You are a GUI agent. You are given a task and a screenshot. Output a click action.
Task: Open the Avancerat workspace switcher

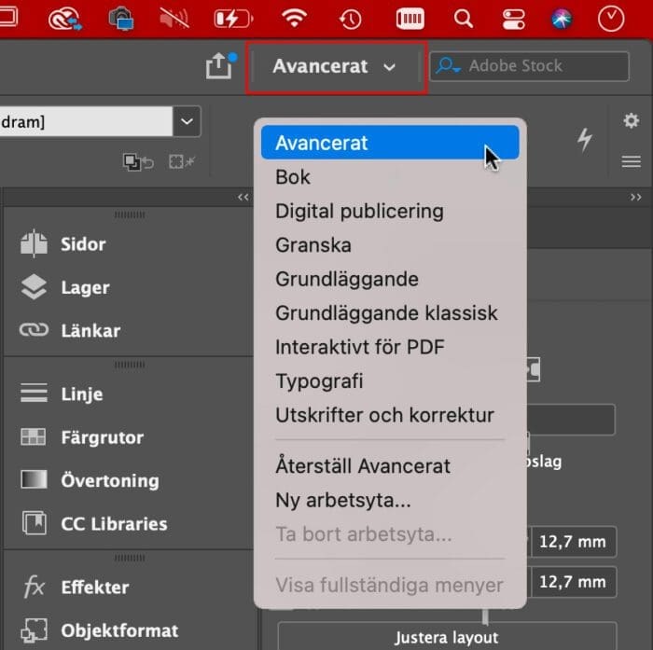tap(336, 66)
